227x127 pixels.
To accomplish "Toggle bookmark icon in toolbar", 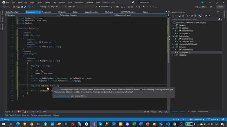I will (x=143, y=7).
